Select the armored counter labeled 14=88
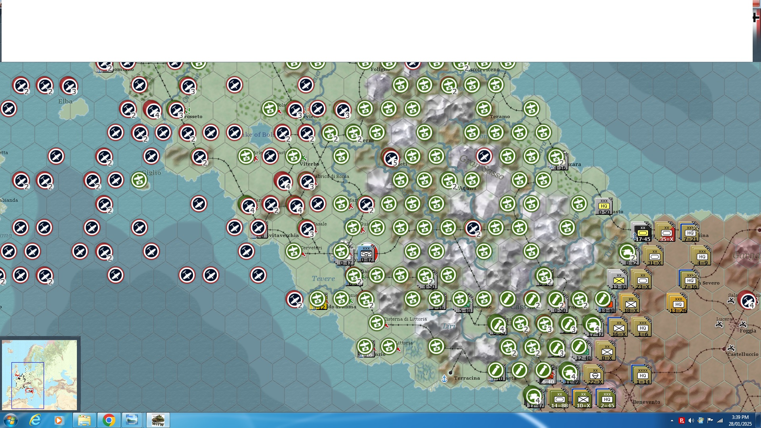The height and width of the screenshot is (428, 761). (x=559, y=399)
